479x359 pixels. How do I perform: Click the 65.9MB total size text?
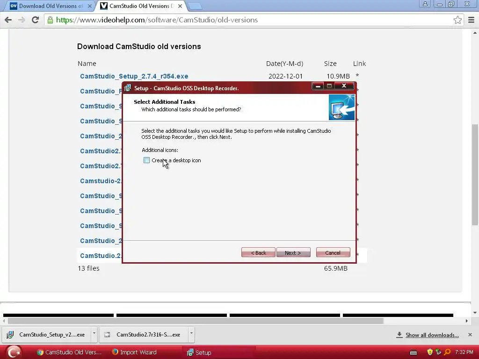pos(336,268)
